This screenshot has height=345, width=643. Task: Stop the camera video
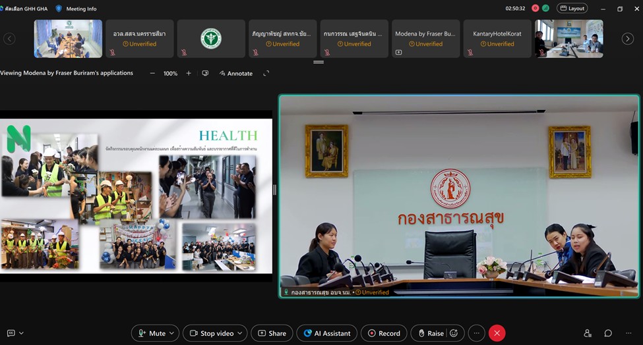(210, 333)
